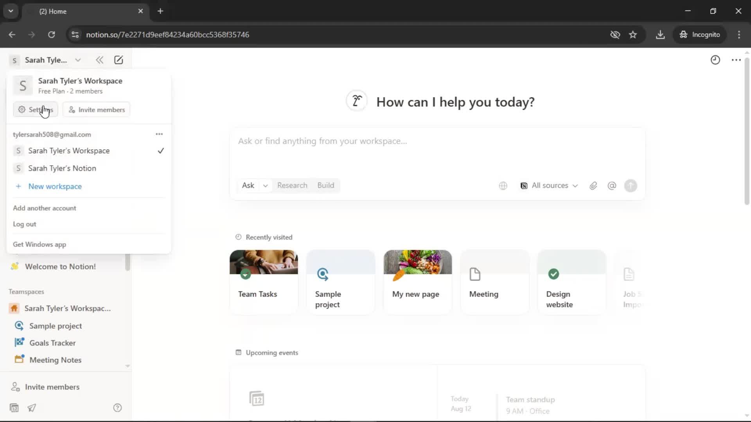
Task: Toggle web search globe icon
Action: pyautogui.click(x=503, y=186)
